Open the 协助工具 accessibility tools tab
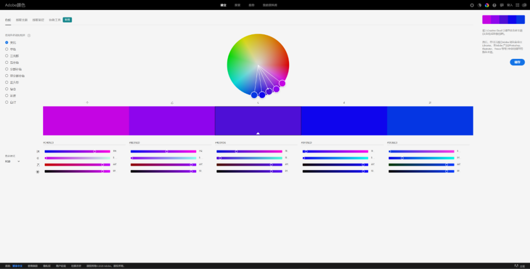The height and width of the screenshot is (269, 530). (55, 20)
